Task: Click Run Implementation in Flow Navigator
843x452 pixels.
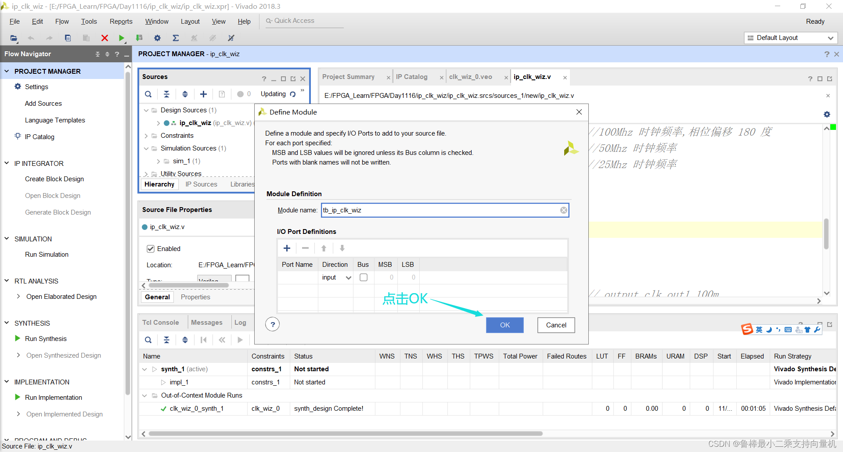Action: point(54,398)
